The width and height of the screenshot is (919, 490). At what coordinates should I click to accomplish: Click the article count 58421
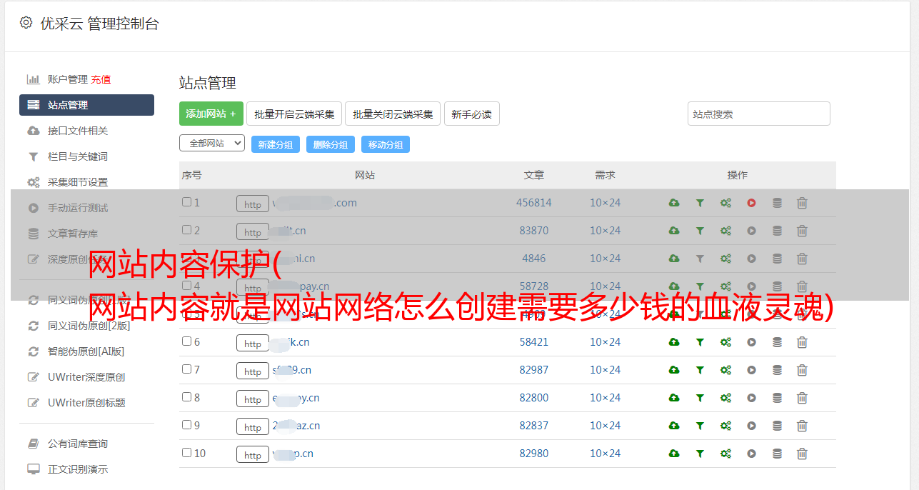pyautogui.click(x=534, y=342)
